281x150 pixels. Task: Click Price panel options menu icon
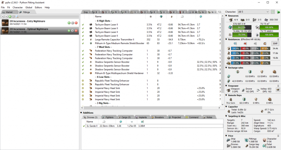(x=278, y=136)
